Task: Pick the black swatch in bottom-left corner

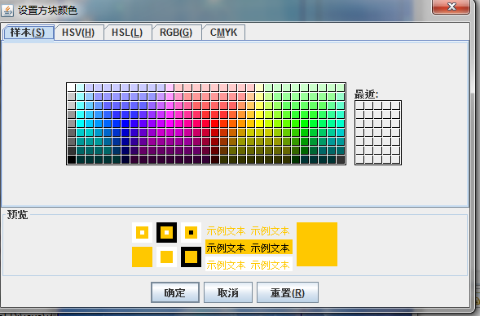Action: 72,160
